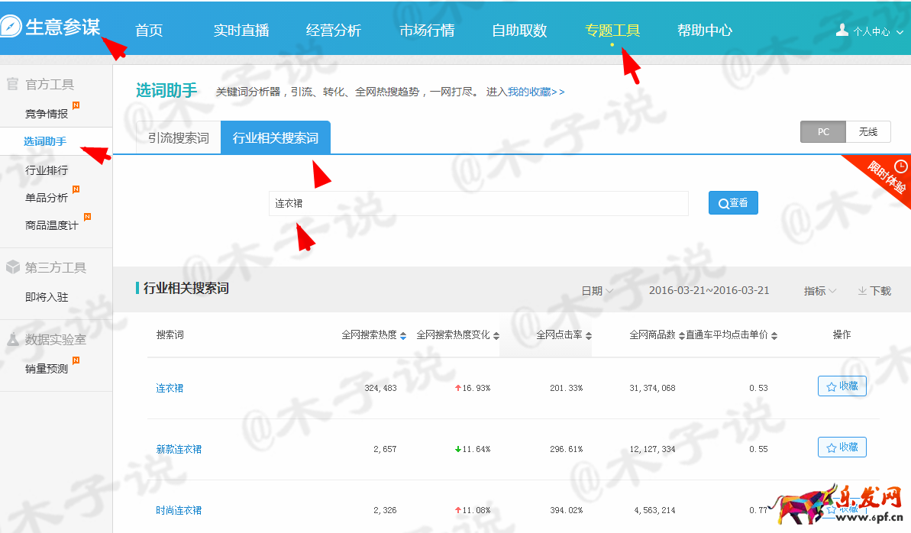Expand the 指标 metrics dropdown
This screenshot has height=533, width=911.
(819, 291)
